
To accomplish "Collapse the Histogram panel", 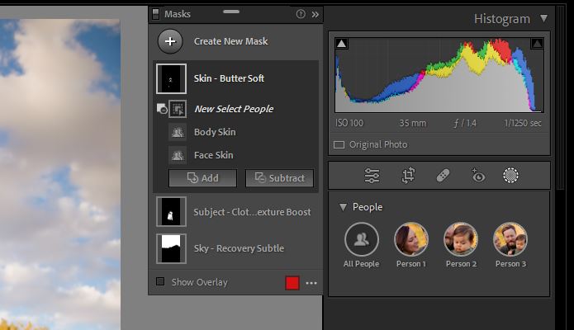I will [x=543, y=18].
